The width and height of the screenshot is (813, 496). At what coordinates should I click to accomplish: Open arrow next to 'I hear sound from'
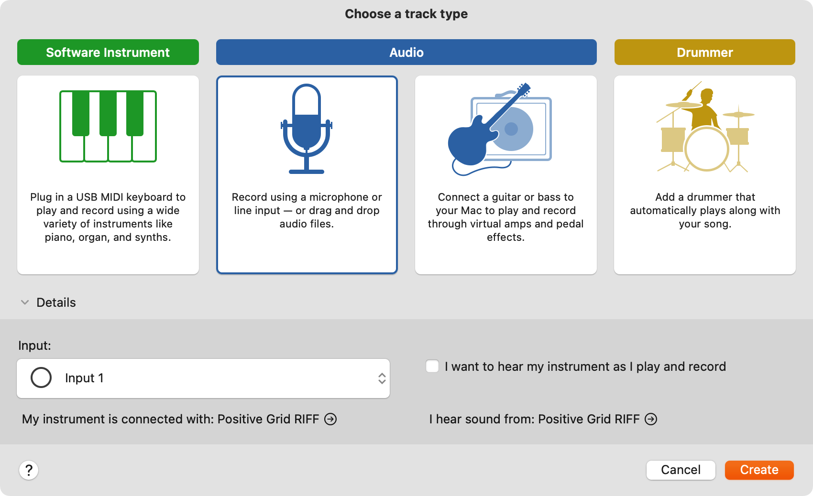pos(651,419)
